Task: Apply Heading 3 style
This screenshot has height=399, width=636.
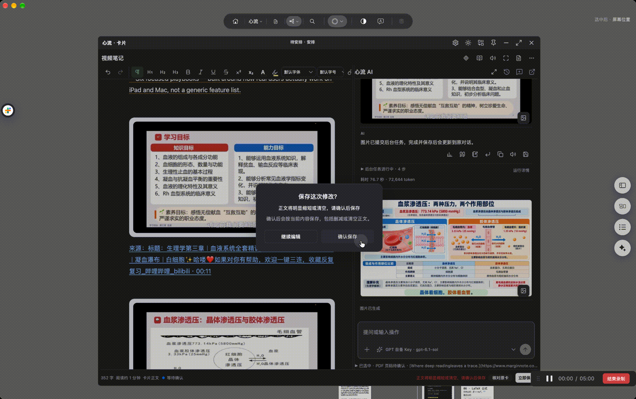Action: click(x=175, y=72)
